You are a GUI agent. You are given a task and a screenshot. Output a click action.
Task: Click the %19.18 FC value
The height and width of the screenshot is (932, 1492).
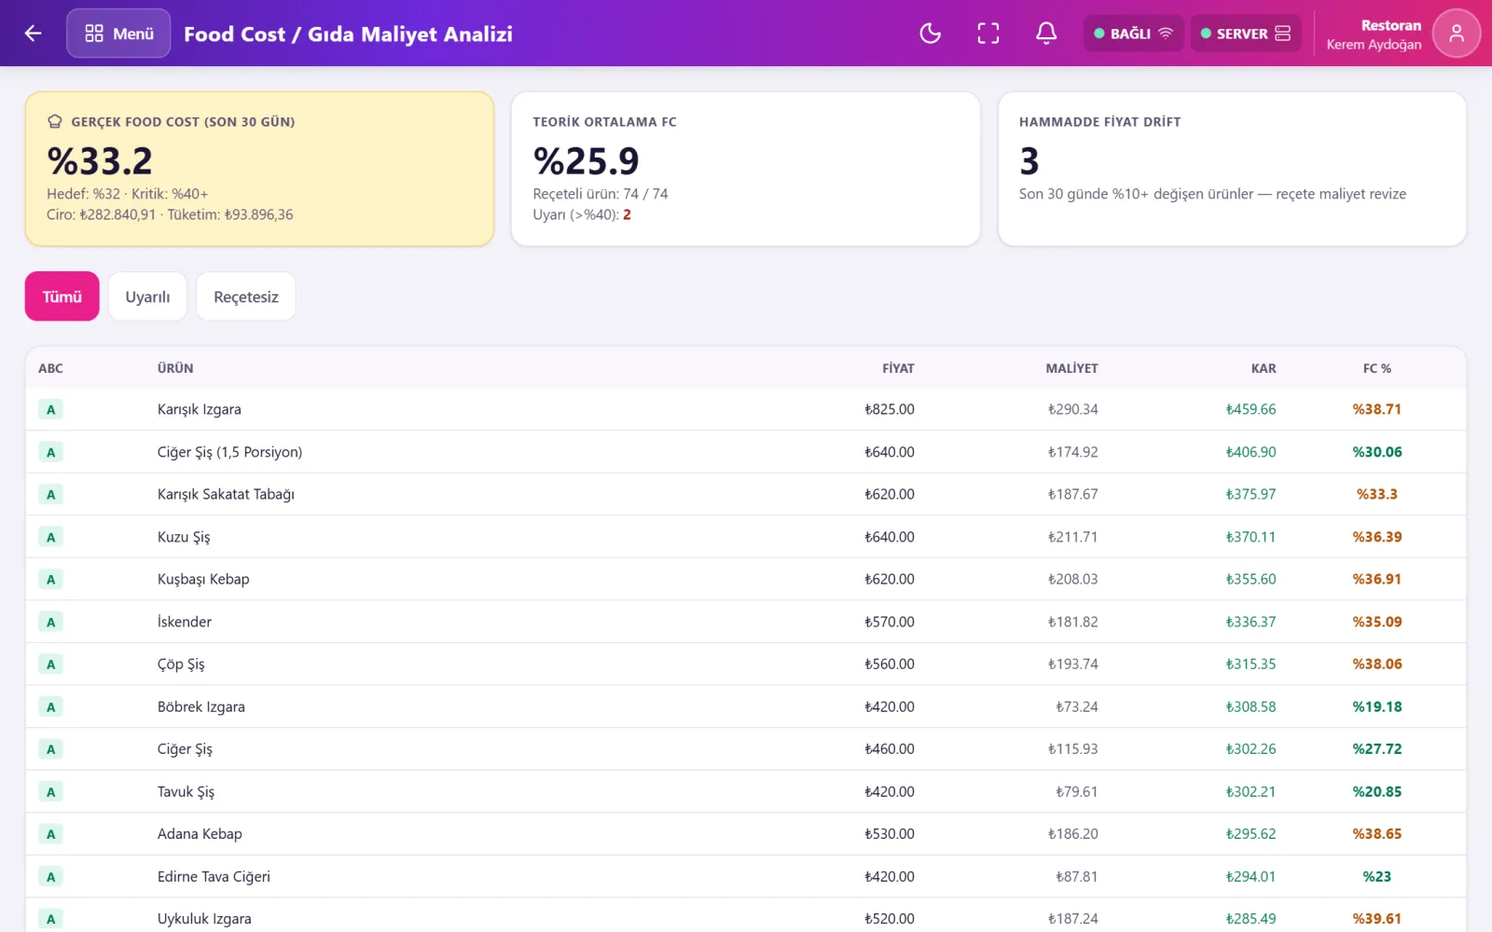(x=1376, y=706)
